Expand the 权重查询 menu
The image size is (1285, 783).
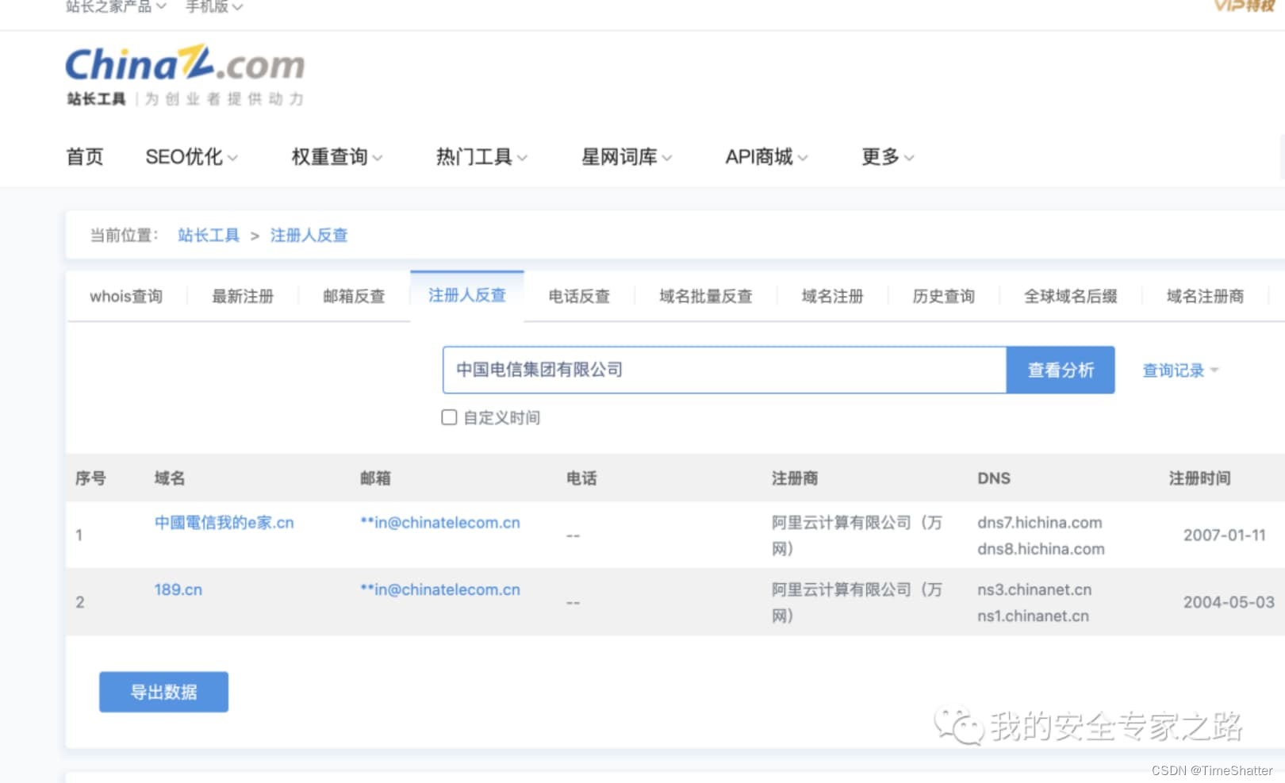pyautogui.click(x=337, y=157)
